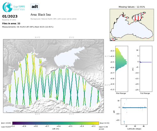Click the dark purple end of the colorbar
This screenshot has width=157, height=131.
pyautogui.click(x=15, y=123)
